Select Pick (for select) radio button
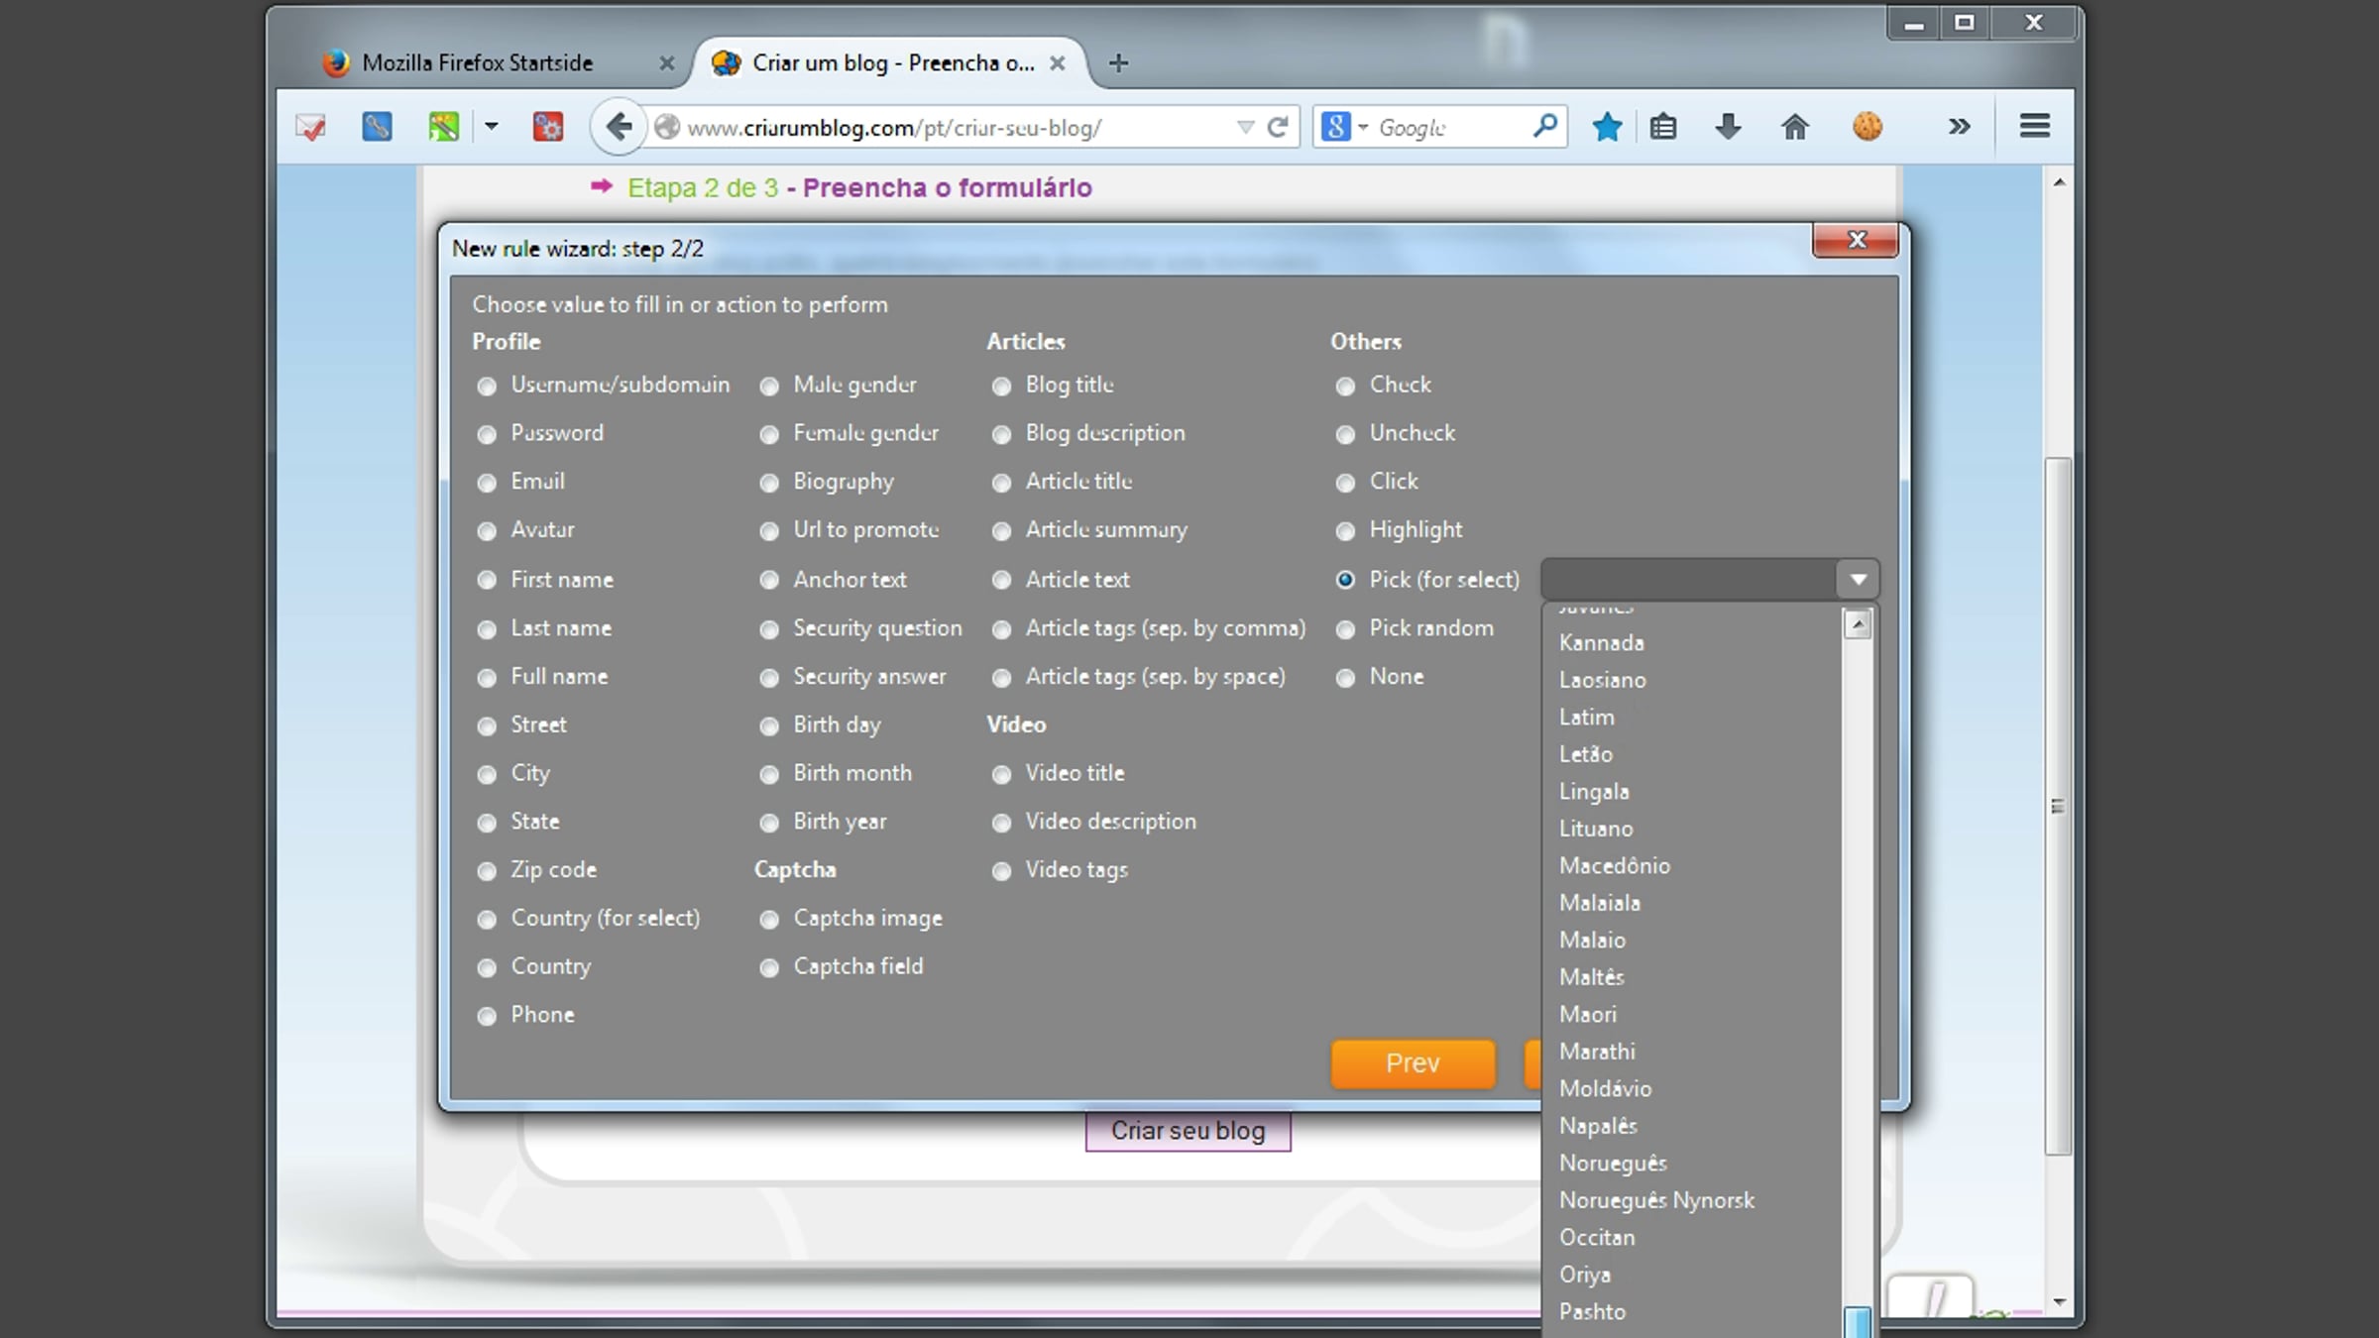 point(1345,580)
